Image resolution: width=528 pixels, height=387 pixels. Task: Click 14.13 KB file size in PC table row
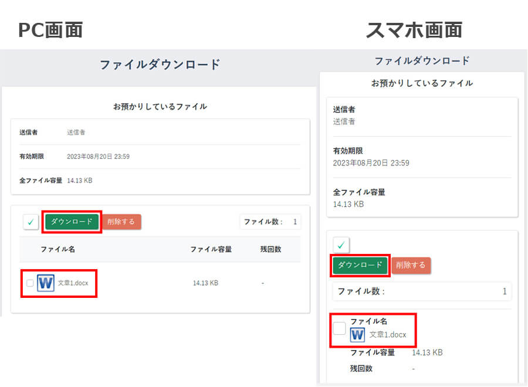[205, 283]
